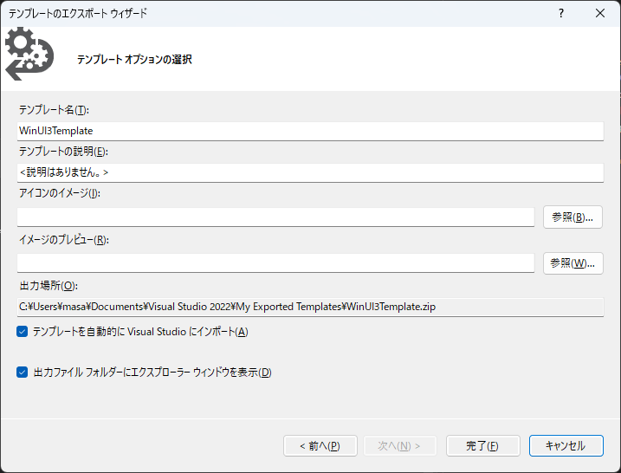621x473 pixels.
Task: Click the auto-import to Visual Studio label text
Action: coord(140,332)
